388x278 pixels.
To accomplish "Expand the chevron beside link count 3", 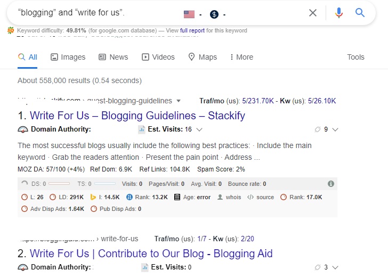I will pyautogui.click(x=335, y=267).
